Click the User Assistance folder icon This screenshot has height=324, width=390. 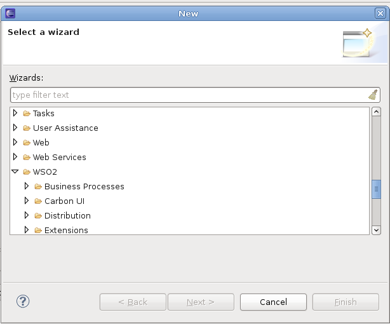[27, 128]
